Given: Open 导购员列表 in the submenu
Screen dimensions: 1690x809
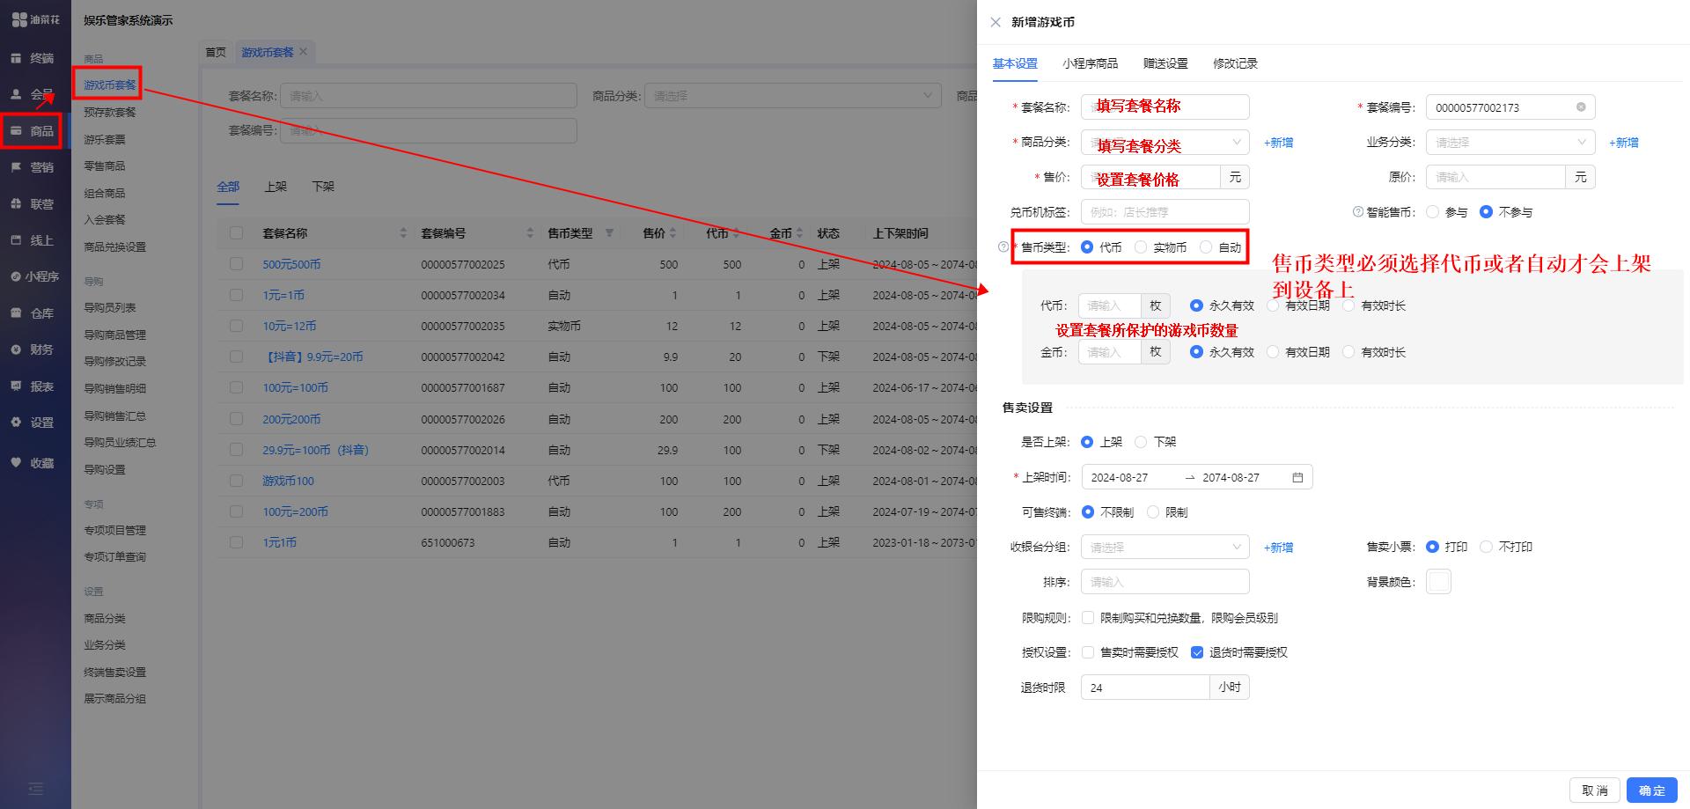Looking at the screenshot, I should click(110, 308).
